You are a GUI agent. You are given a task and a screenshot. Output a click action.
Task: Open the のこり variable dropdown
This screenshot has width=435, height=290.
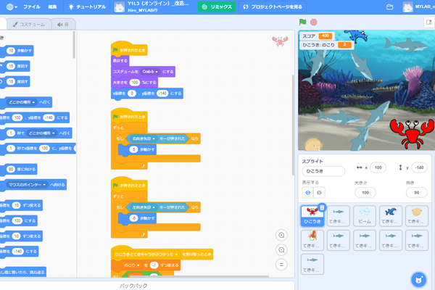pos(132,265)
